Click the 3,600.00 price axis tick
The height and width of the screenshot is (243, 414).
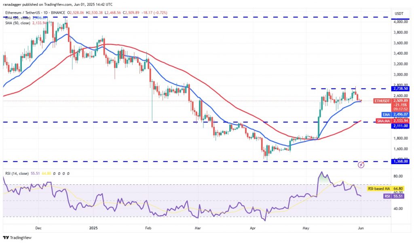tap(401, 43)
